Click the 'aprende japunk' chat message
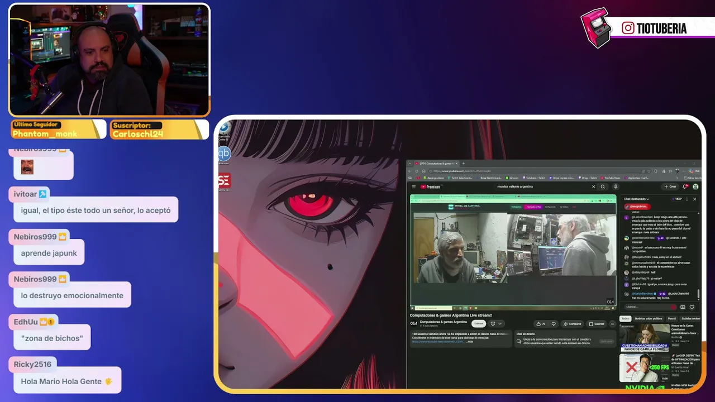The width and height of the screenshot is (715, 402). point(49,253)
